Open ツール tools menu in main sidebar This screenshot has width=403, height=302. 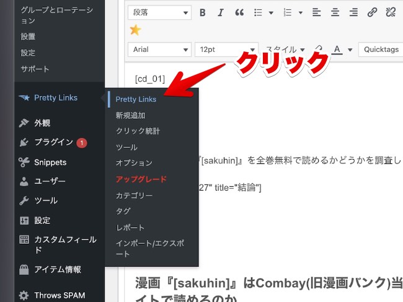46,201
